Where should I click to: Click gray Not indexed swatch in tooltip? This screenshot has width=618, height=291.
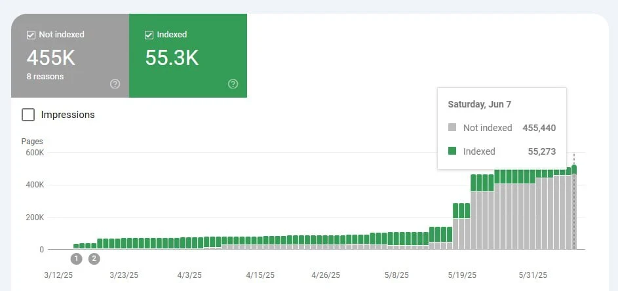(x=452, y=128)
